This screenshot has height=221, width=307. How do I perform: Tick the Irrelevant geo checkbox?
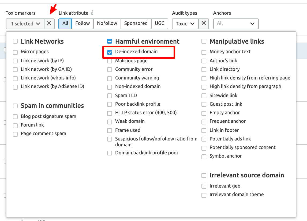[x=204, y=186]
